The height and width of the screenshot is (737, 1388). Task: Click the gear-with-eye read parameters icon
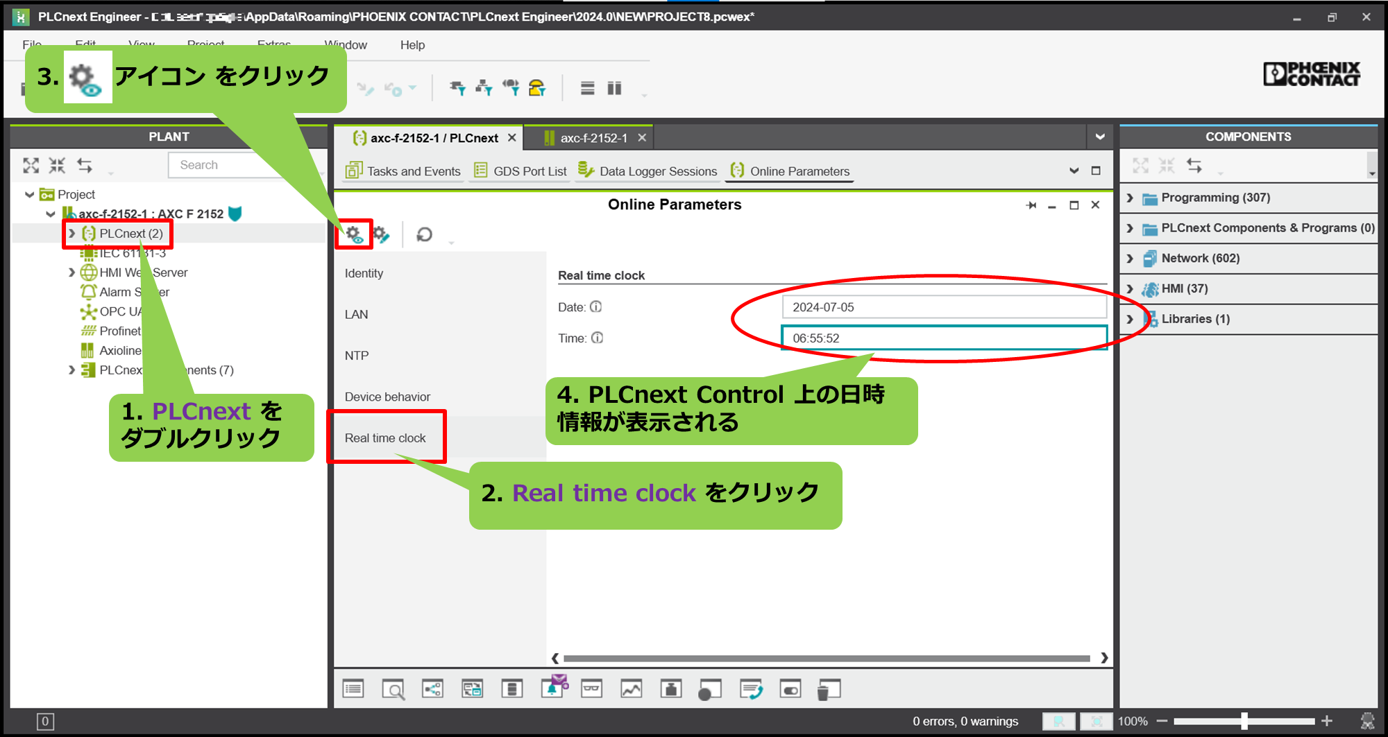[355, 234]
